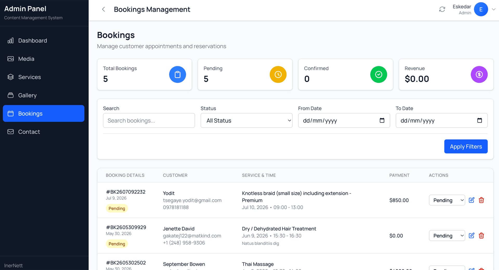
Task: Click booking ID #BK2607092232
Action: (126, 192)
